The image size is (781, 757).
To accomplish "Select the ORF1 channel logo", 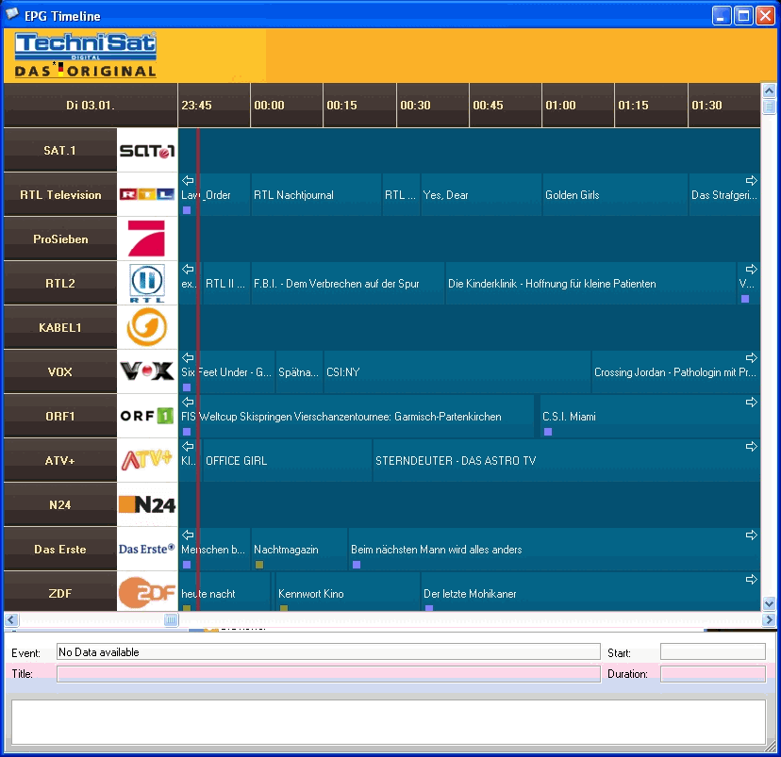I will (147, 416).
